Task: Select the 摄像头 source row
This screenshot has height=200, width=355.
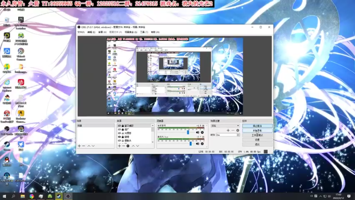Action: tap(134, 140)
